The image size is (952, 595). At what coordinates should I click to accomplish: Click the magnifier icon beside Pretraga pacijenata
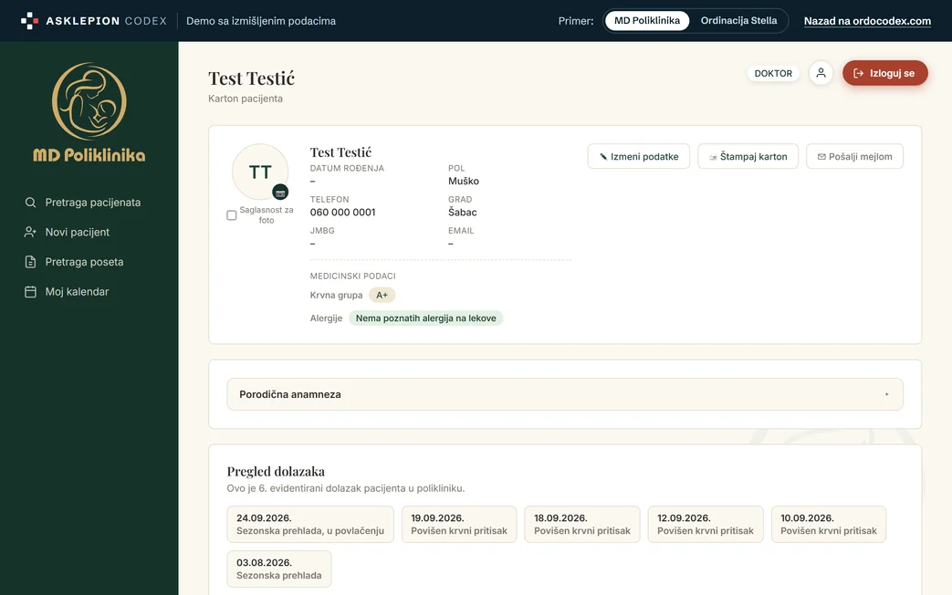(x=30, y=203)
